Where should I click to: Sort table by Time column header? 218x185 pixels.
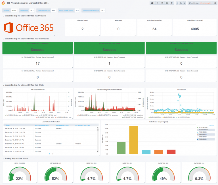[8, 125]
